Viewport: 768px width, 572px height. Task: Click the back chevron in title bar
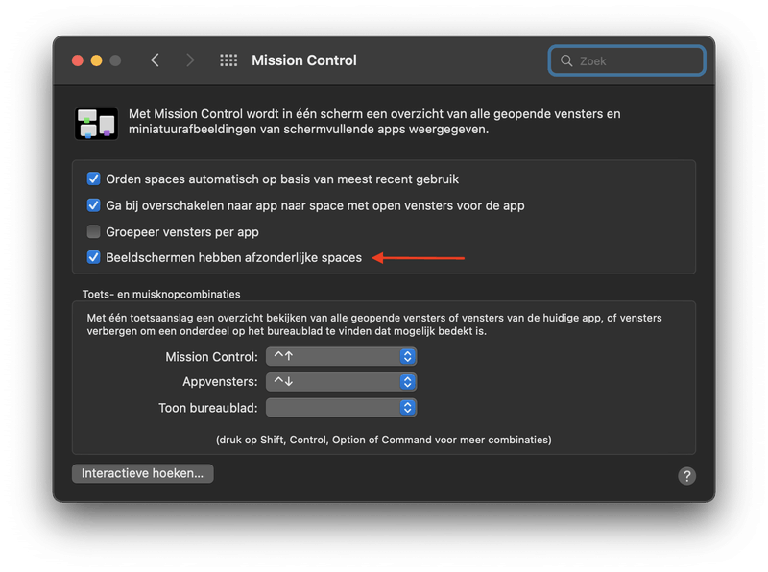pos(155,60)
